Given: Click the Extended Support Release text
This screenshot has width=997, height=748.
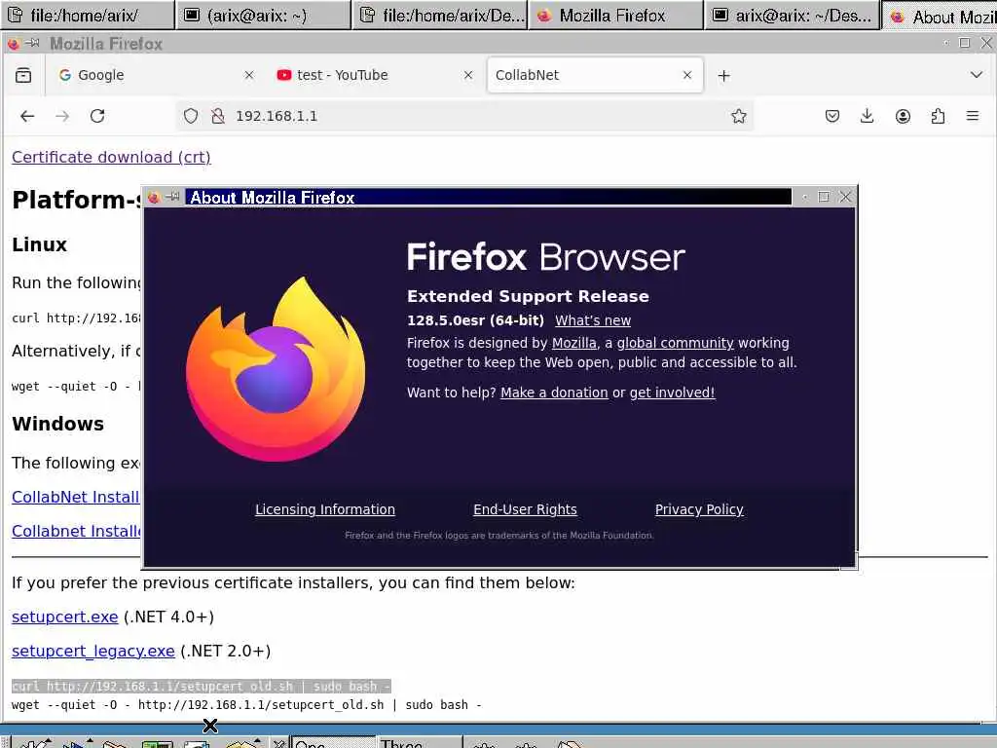Looking at the screenshot, I should pos(528,296).
